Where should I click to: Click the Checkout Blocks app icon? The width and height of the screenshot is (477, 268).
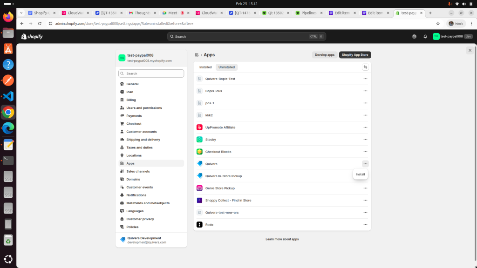click(x=199, y=152)
